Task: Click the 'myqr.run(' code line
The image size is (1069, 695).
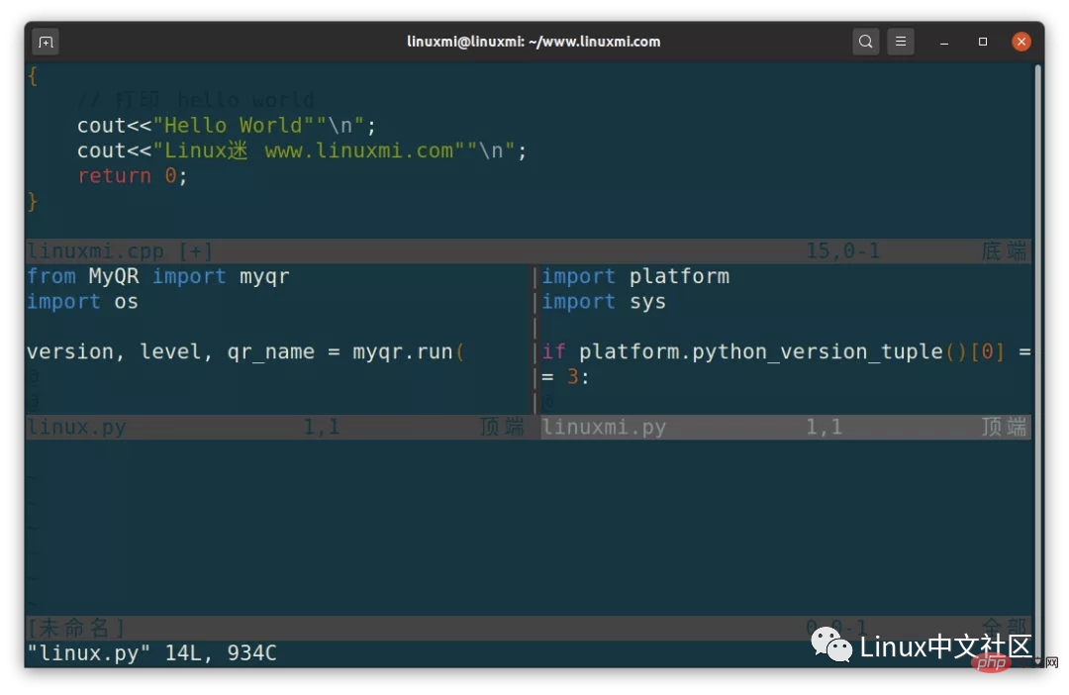Action: 245,351
